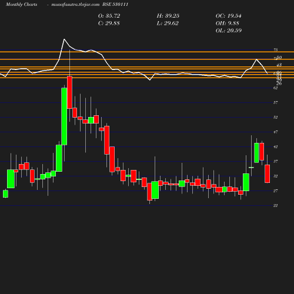Click the 32 price axis label
This screenshot has width=294, height=294.
pyautogui.click(x=276, y=176)
